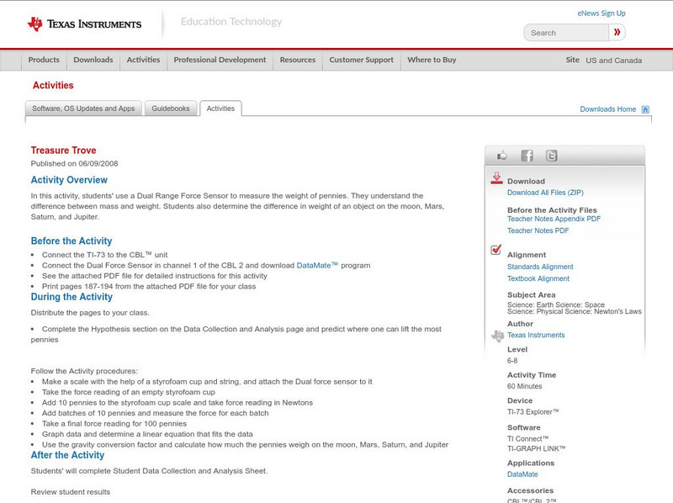Select the Activities tab

pos(220,109)
